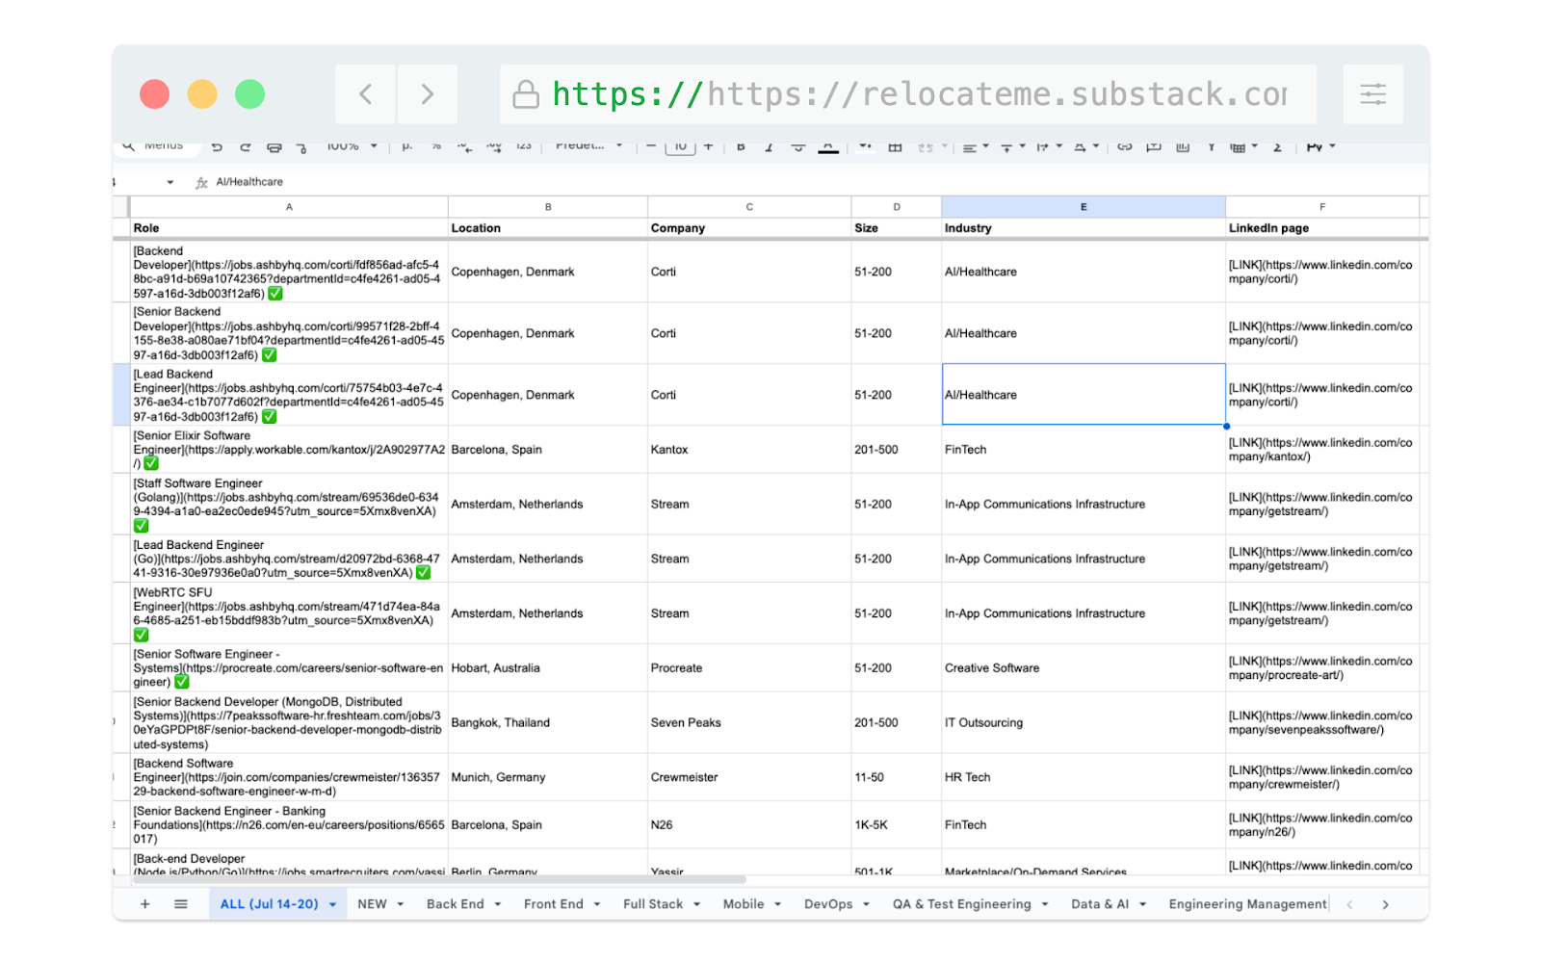Viewport: 1541px width, 963px height.
Task: Switch to the DevOps sheet tab
Action: (x=828, y=904)
